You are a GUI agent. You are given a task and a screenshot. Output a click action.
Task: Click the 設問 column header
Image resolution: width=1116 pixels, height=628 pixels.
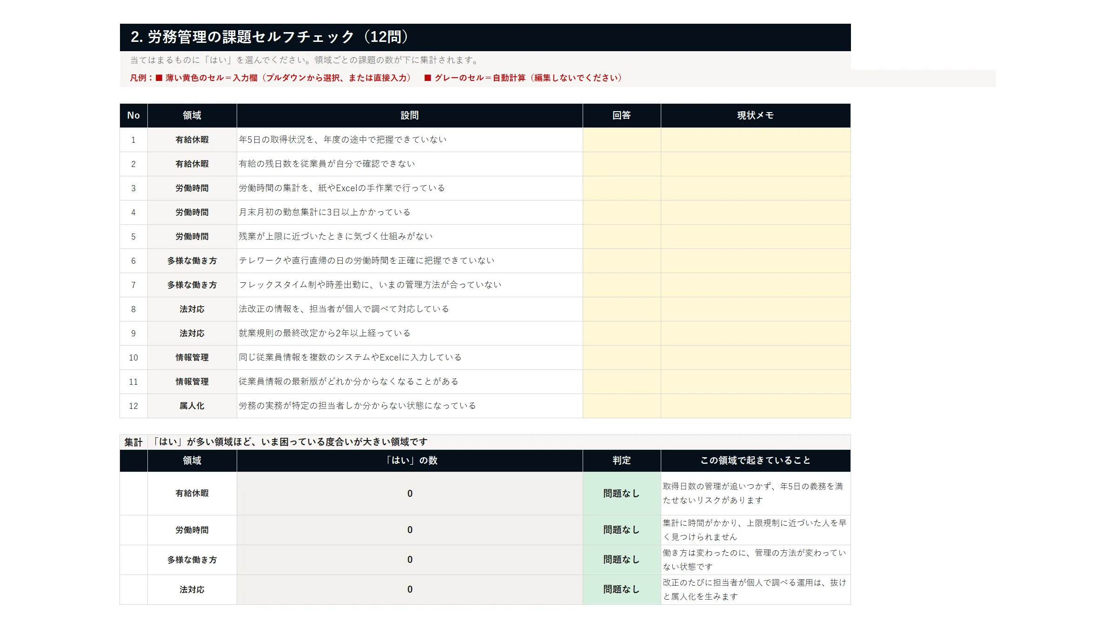coord(410,115)
